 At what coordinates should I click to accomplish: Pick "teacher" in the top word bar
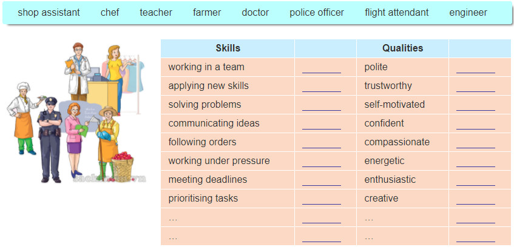point(156,13)
